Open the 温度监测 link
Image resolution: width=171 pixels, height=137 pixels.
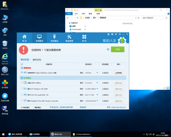[x=83, y=107]
